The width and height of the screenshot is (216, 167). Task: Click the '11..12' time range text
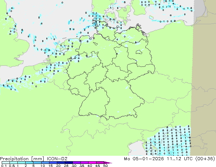(174, 159)
